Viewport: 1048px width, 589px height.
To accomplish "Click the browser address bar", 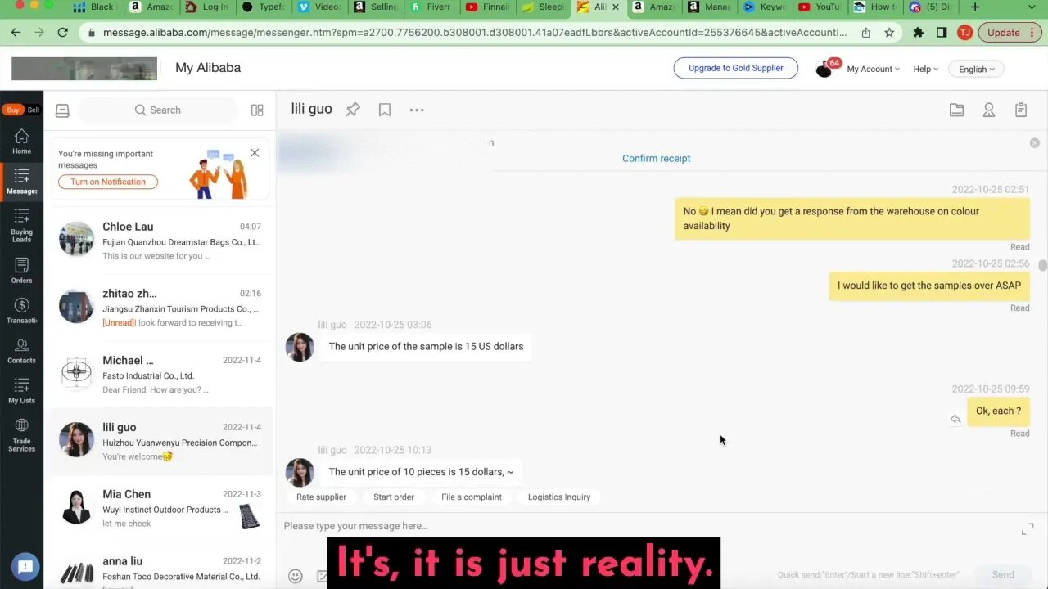I will point(467,33).
